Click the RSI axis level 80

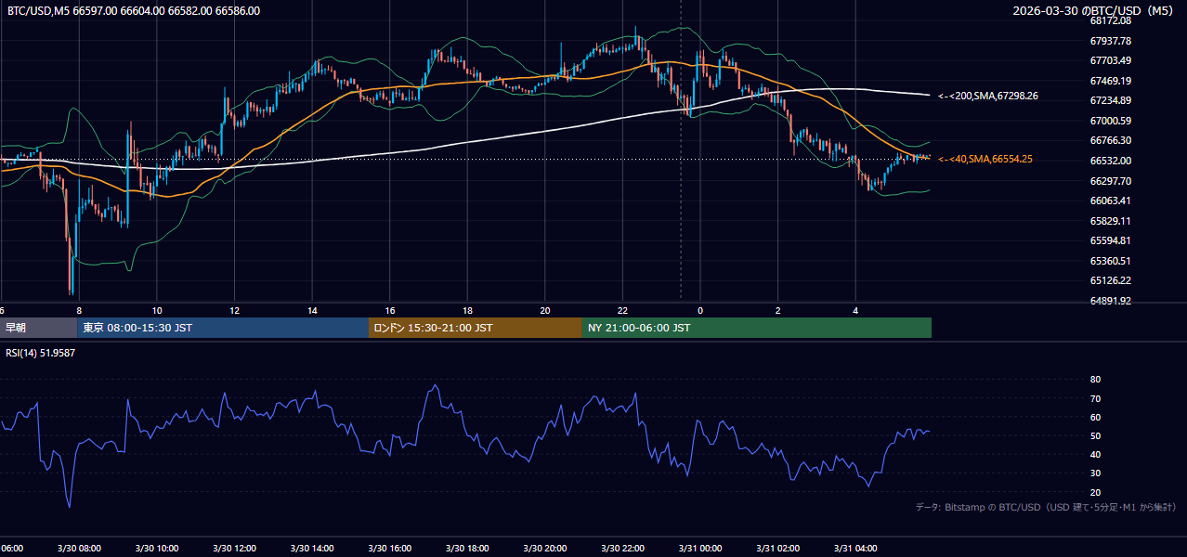(x=1095, y=380)
